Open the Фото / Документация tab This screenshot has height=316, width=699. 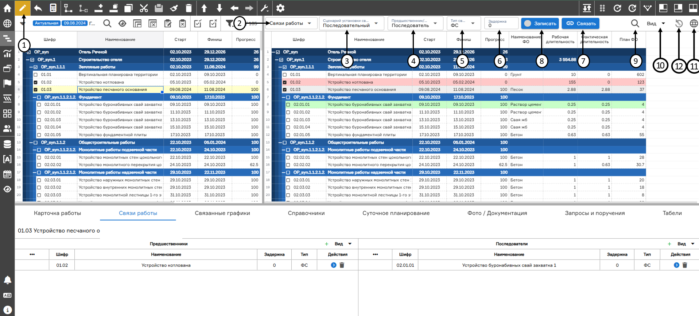pos(497,213)
